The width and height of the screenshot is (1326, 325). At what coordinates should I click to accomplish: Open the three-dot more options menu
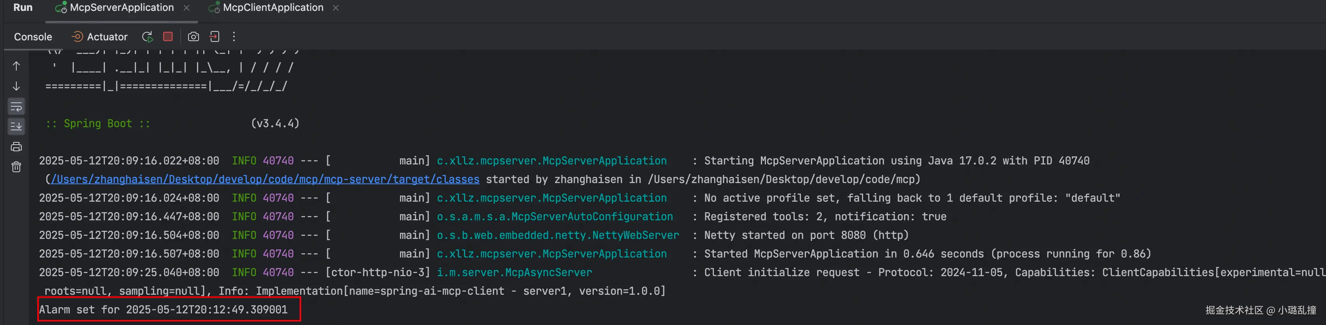[x=234, y=36]
